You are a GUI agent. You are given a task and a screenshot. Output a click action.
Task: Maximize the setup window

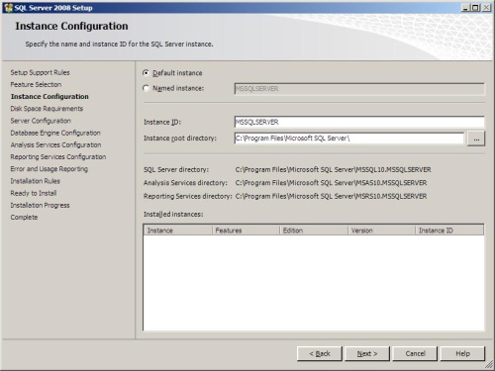pos(476,8)
